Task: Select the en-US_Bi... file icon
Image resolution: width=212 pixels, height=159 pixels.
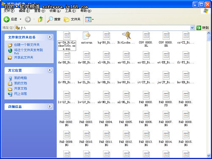Action: tap(126, 56)
